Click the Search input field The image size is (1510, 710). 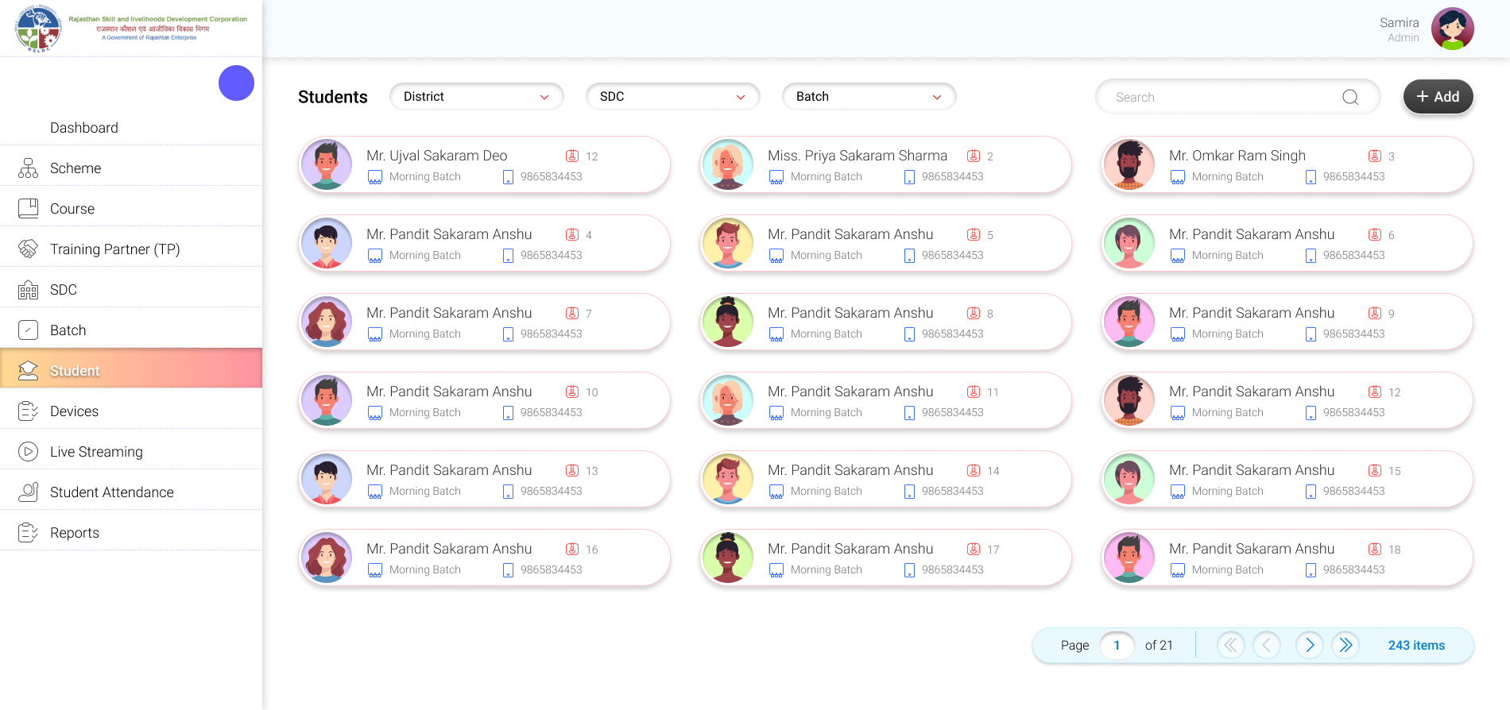tap(1224, 97)
